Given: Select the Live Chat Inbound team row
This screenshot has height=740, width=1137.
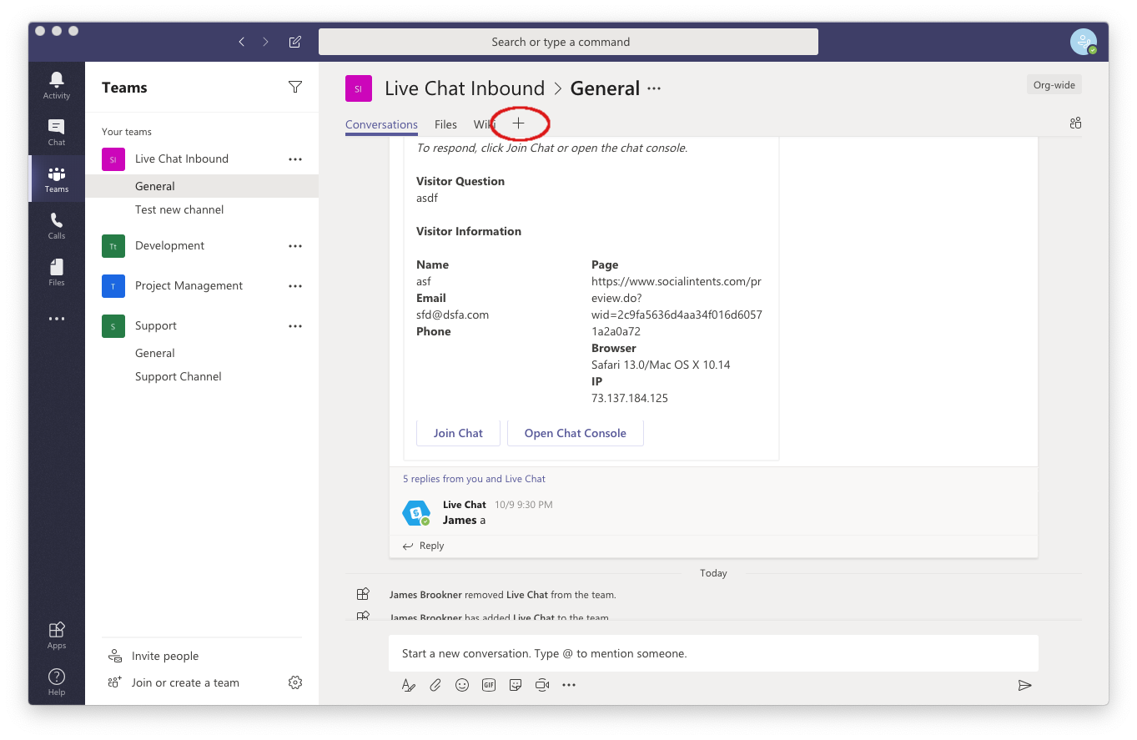Looking at the screenshot, I should point(202,159).
